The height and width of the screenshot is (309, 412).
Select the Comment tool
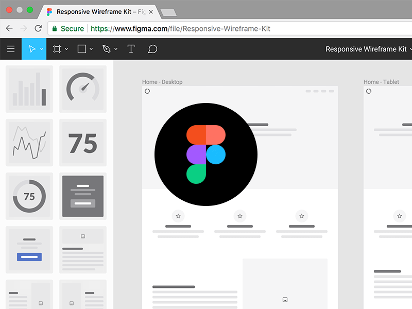152,49
